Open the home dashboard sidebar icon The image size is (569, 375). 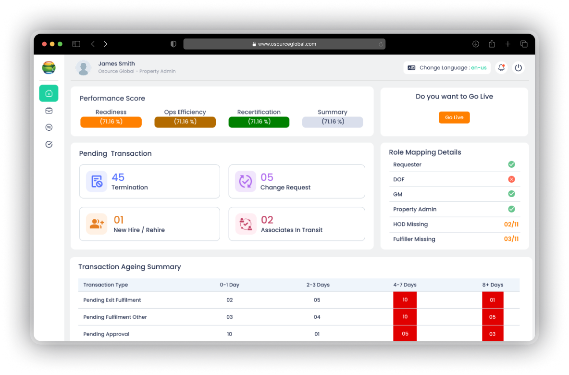pyautogui.click(x=49, y=93)
